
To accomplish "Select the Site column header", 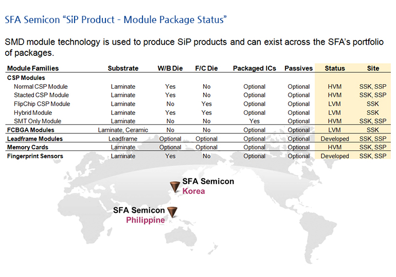I will [373, 68].
